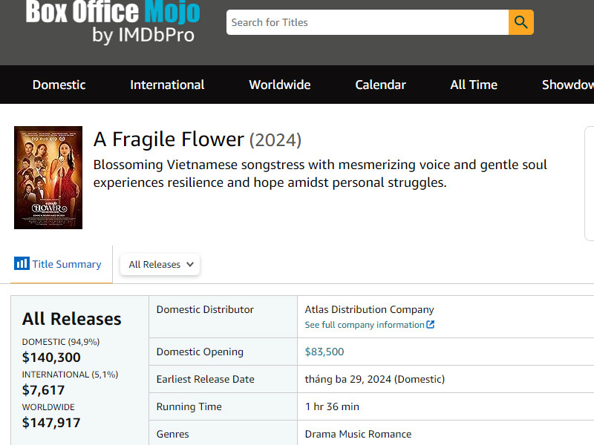Viewport: 594px width, 445px height.
Task: Open the Calendar section
Action: pyautogui.click(x=380, y=85)
